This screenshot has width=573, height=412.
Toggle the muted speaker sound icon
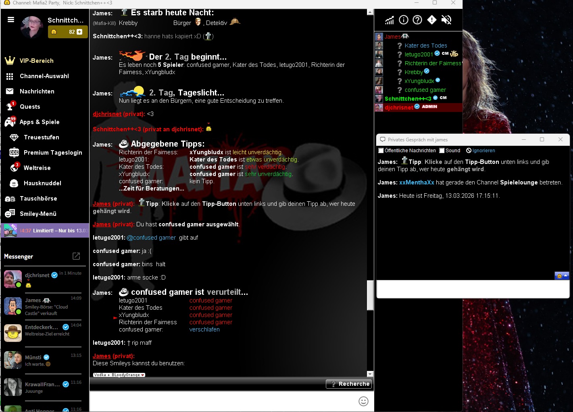[x=446, y=20]
